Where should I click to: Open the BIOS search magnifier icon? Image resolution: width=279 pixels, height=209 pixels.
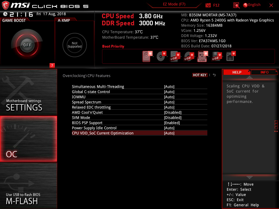click(x=236, y=5)
